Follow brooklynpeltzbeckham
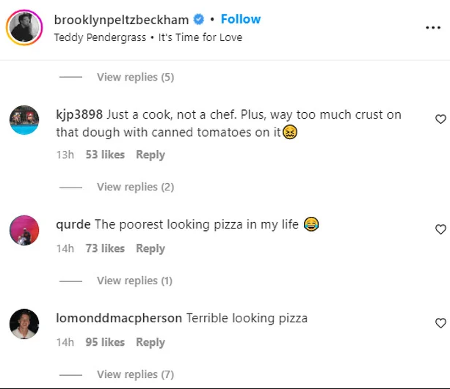 click(x=241, y=19)
